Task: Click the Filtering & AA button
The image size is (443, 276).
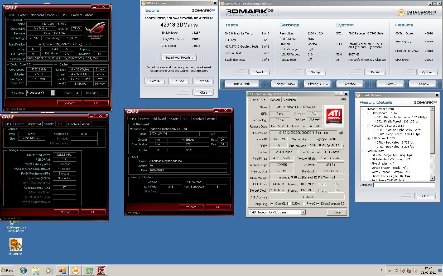Action: point(318,84)
